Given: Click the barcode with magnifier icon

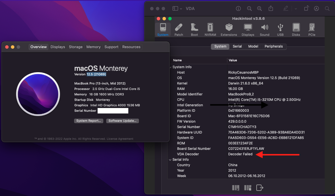Looking at the screenshot, I should coord(236,188).
